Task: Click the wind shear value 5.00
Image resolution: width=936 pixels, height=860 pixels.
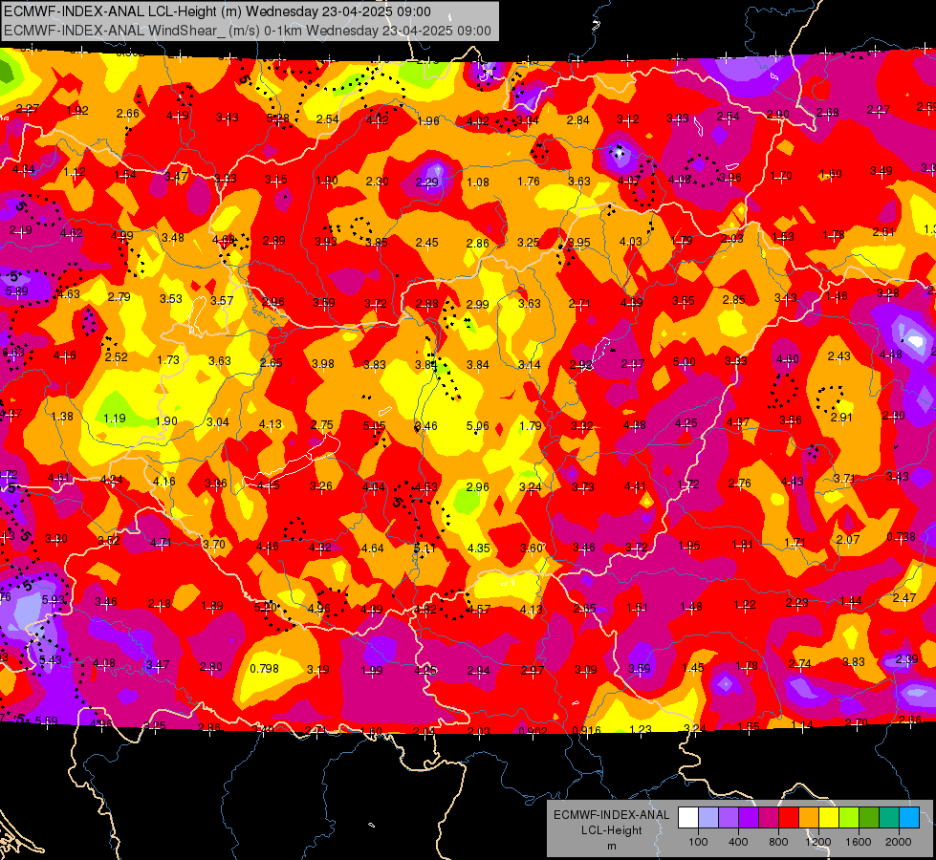Action: [x=685, y=361]
